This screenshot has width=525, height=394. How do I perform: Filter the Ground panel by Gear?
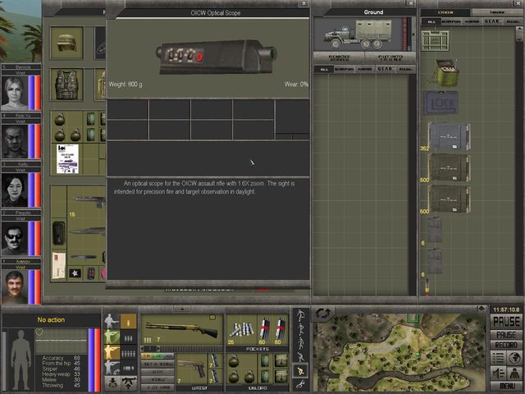385,69
